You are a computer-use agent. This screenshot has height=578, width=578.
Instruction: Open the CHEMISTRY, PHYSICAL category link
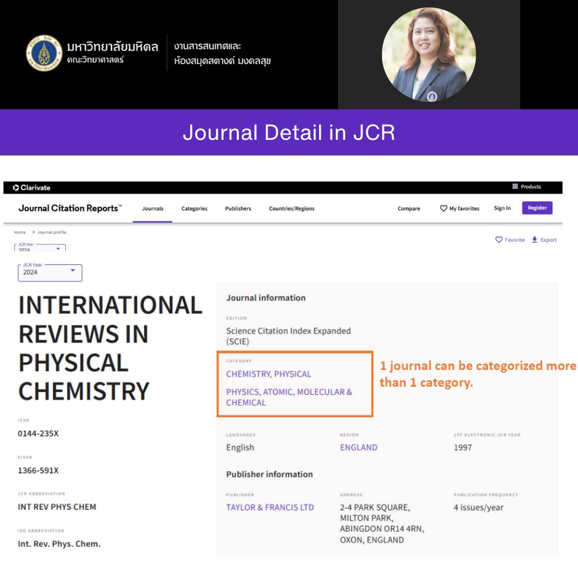[x=268, y=374]
